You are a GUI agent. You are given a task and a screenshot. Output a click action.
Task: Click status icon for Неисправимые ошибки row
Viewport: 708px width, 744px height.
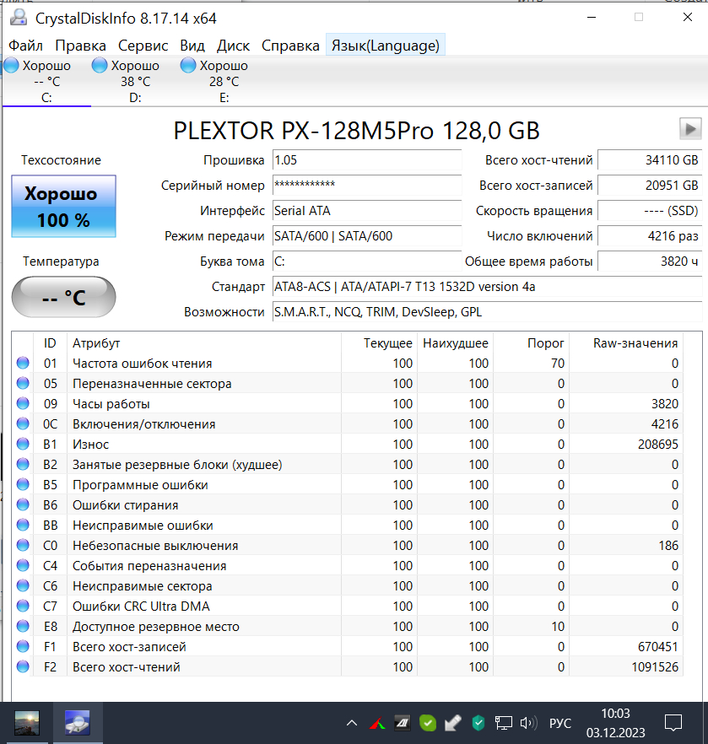click(23, 525)
